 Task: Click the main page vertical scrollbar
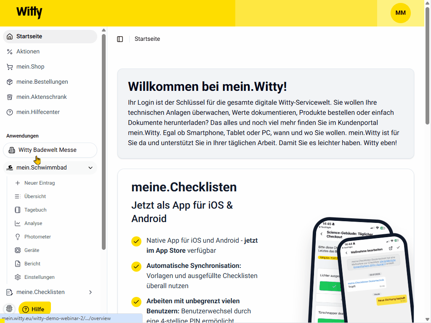pos(428,66)
